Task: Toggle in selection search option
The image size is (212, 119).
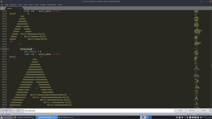Action: coord(18,110)
